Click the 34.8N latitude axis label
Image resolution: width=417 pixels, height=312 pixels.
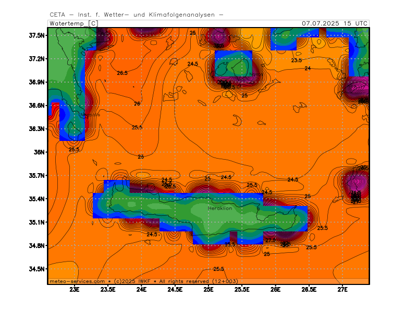pyautogui.click(x=36, y=245)
